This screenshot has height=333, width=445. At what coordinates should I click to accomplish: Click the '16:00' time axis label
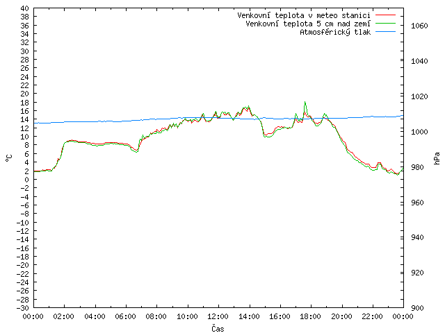tap(280, 316)
